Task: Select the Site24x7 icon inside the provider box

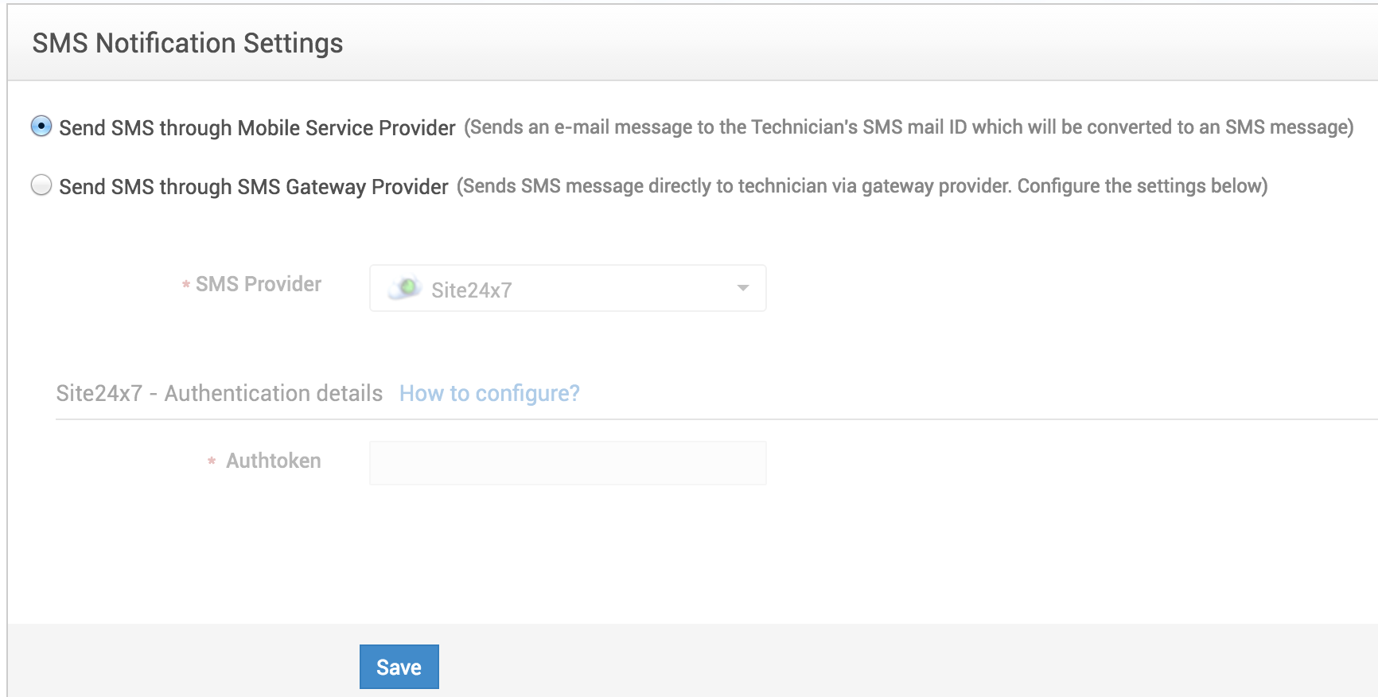Action: [x=406, y=288]
